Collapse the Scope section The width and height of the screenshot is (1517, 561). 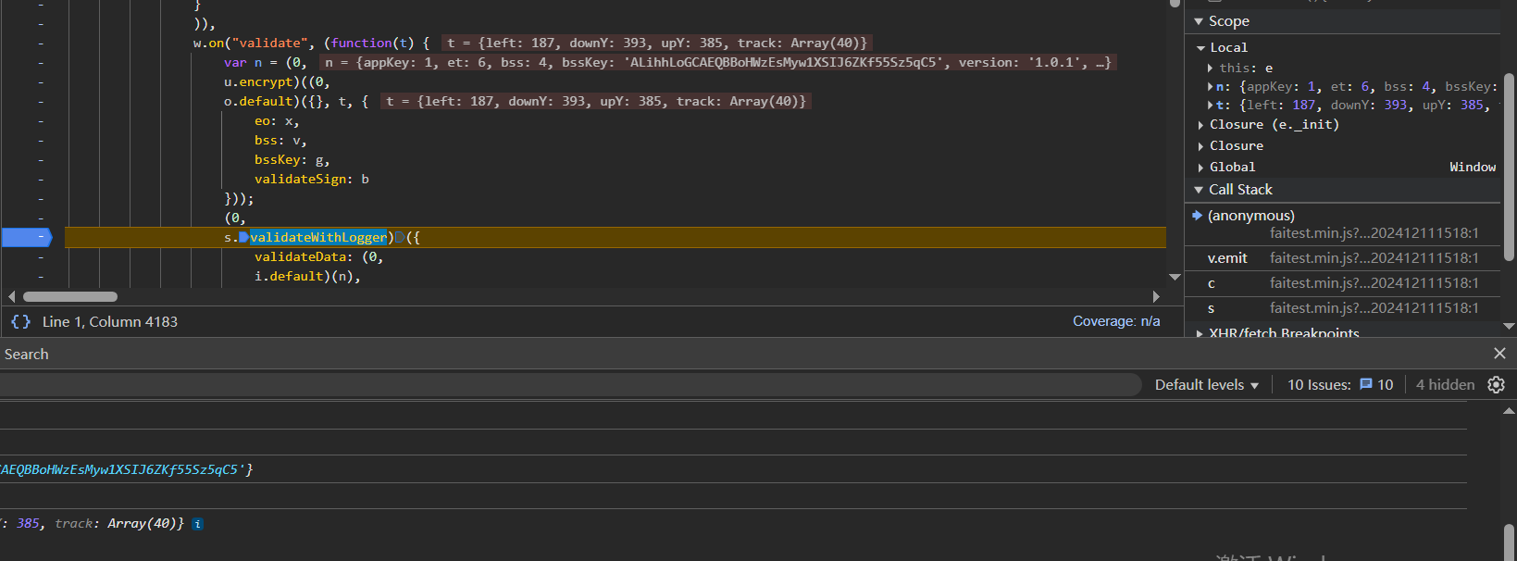(x=1200, y=21)
